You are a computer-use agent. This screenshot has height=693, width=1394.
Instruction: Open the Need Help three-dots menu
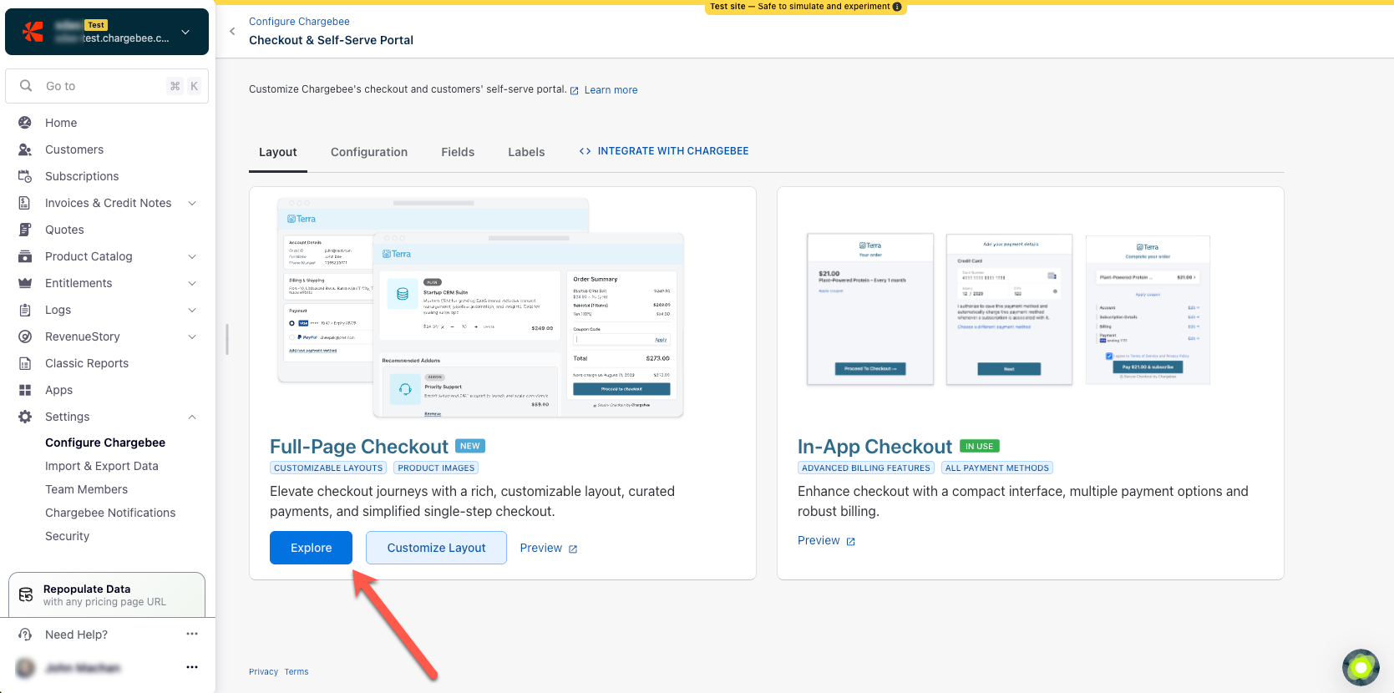coord(192,635)
